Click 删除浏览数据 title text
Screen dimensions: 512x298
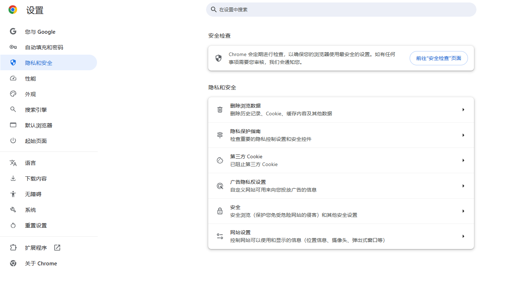click(x=246, y=106)
